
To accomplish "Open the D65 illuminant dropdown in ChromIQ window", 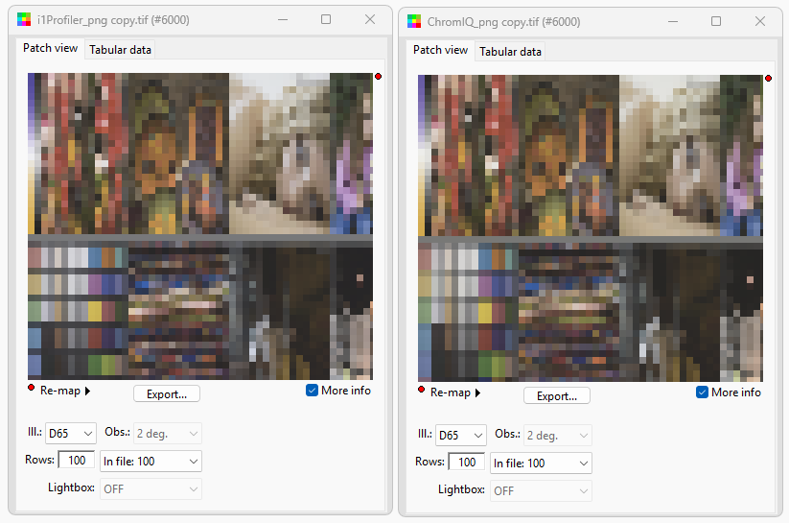I will [460, 436].
